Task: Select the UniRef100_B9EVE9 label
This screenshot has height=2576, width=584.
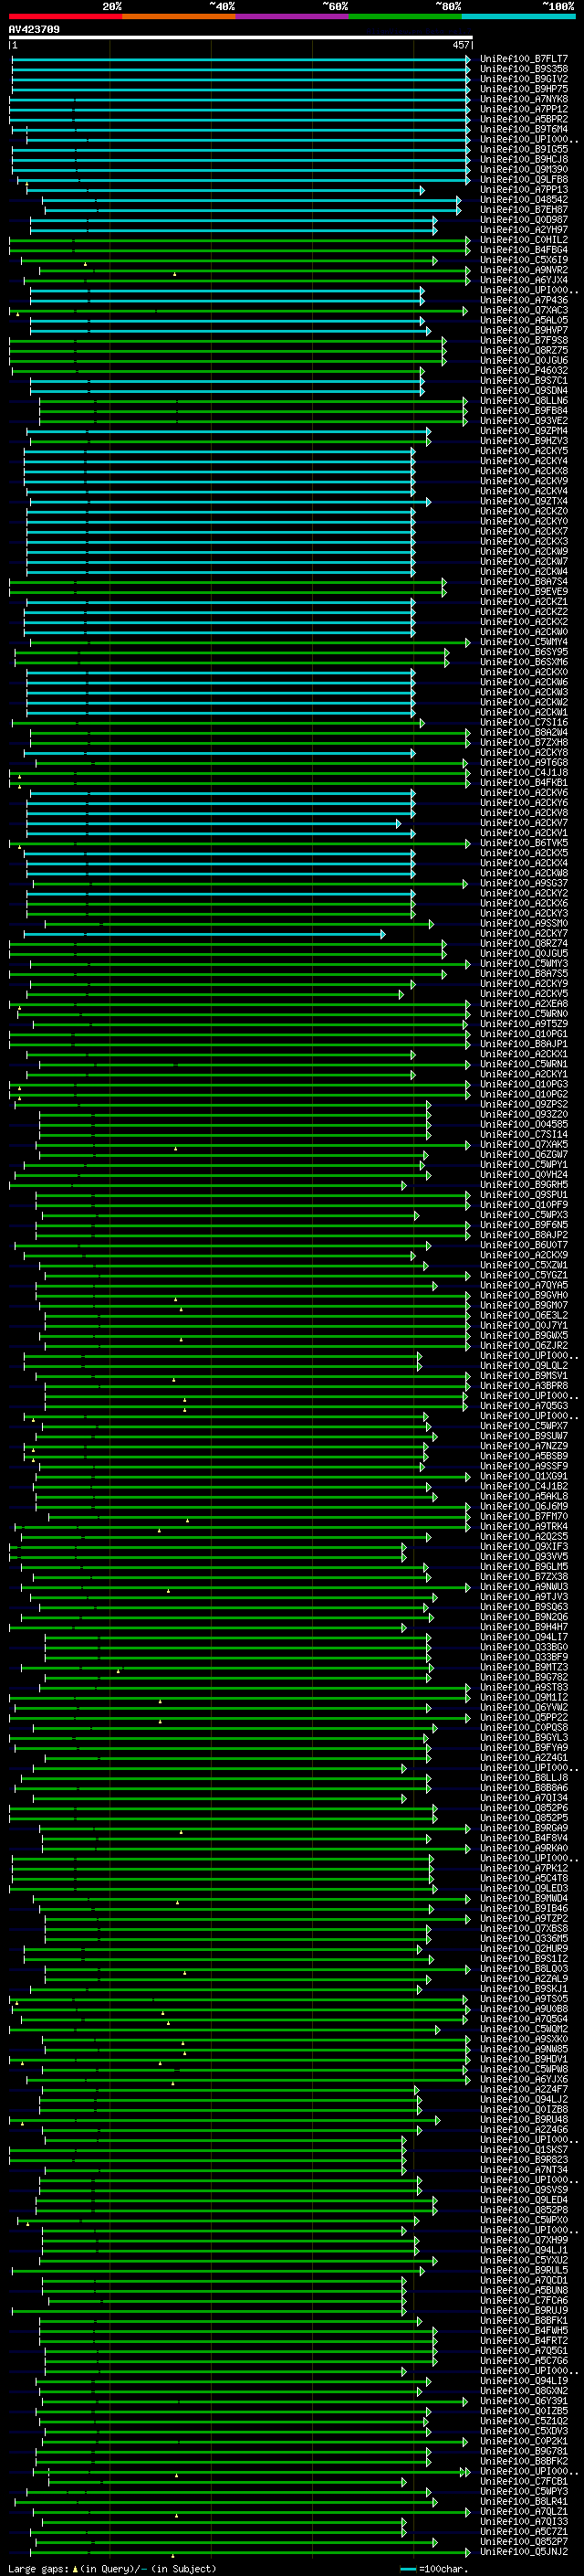Action: (523, 591)
